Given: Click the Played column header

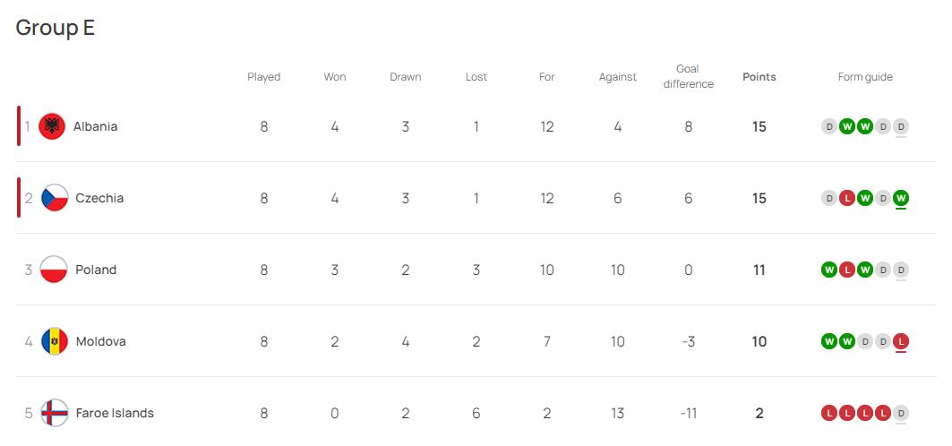Looking at the screenshot, I should [264, 77].
